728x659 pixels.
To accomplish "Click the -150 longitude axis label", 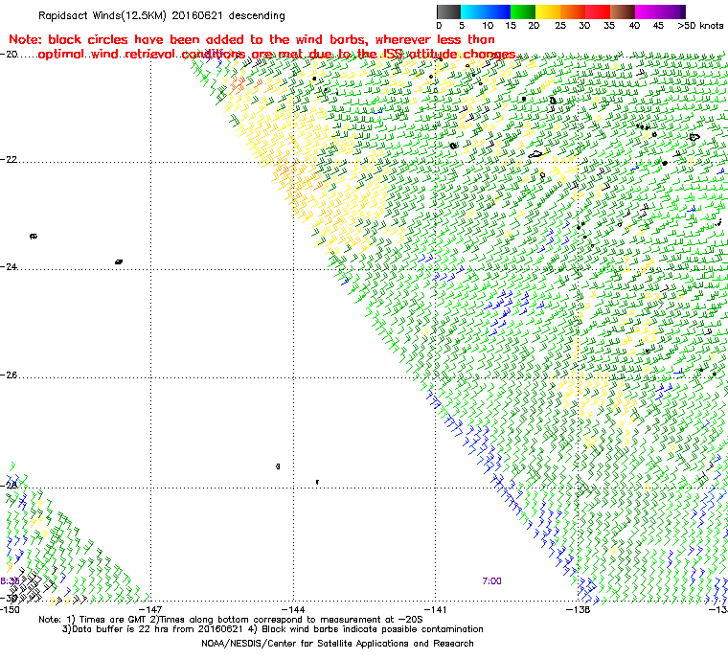I will (x=10, y=609).
